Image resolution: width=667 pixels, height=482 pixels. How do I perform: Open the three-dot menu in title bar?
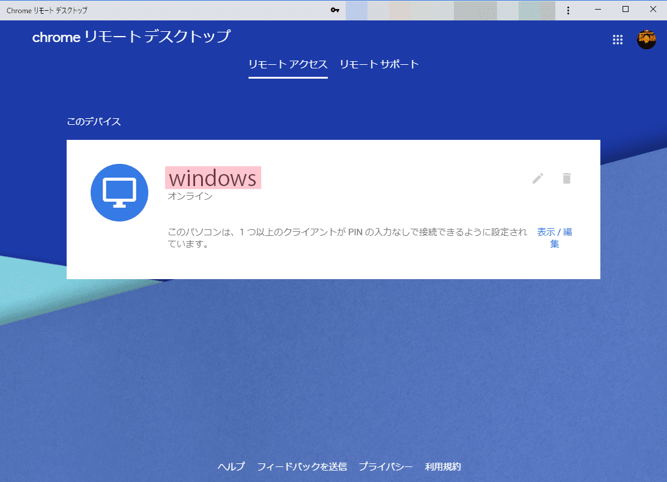[568, 10]
